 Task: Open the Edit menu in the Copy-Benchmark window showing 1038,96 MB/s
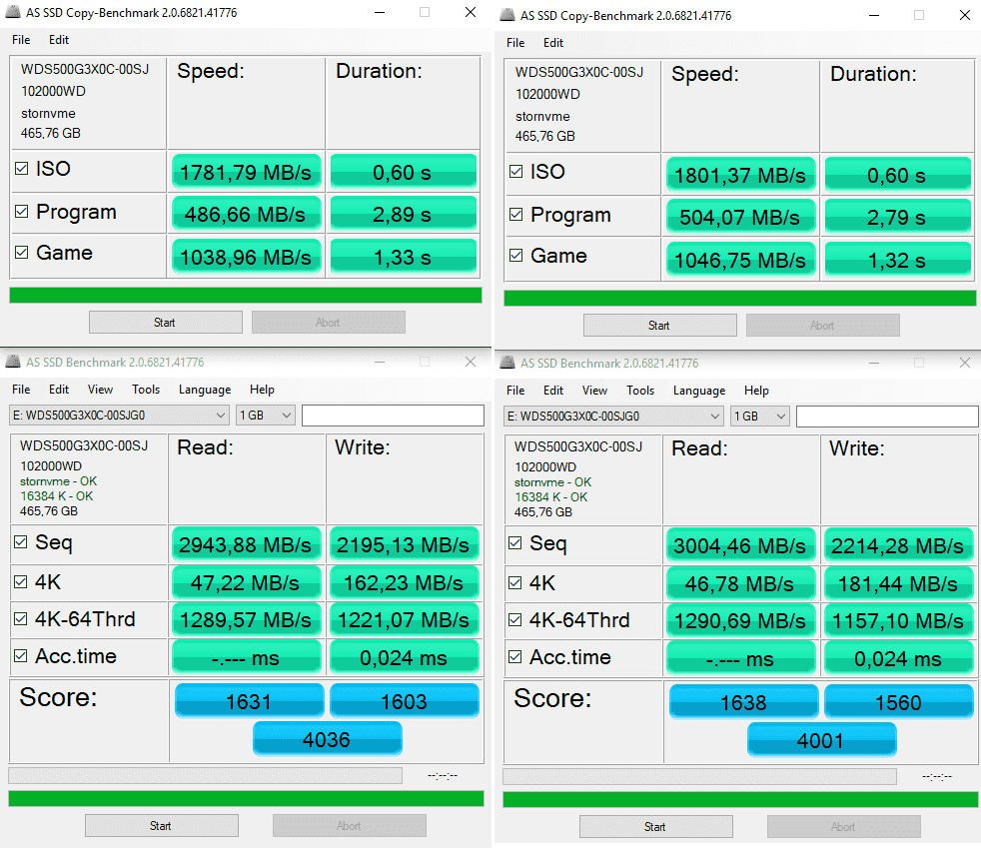pyautogui.click(x=59, y=40)
